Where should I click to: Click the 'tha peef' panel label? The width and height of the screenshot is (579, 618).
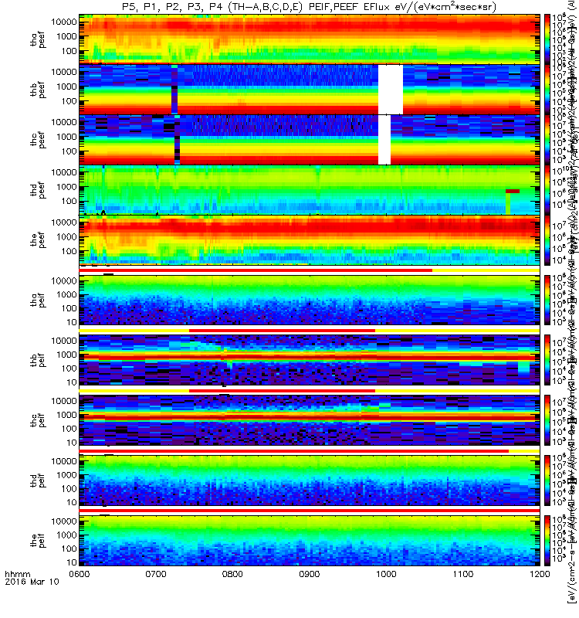click(38, 40)
